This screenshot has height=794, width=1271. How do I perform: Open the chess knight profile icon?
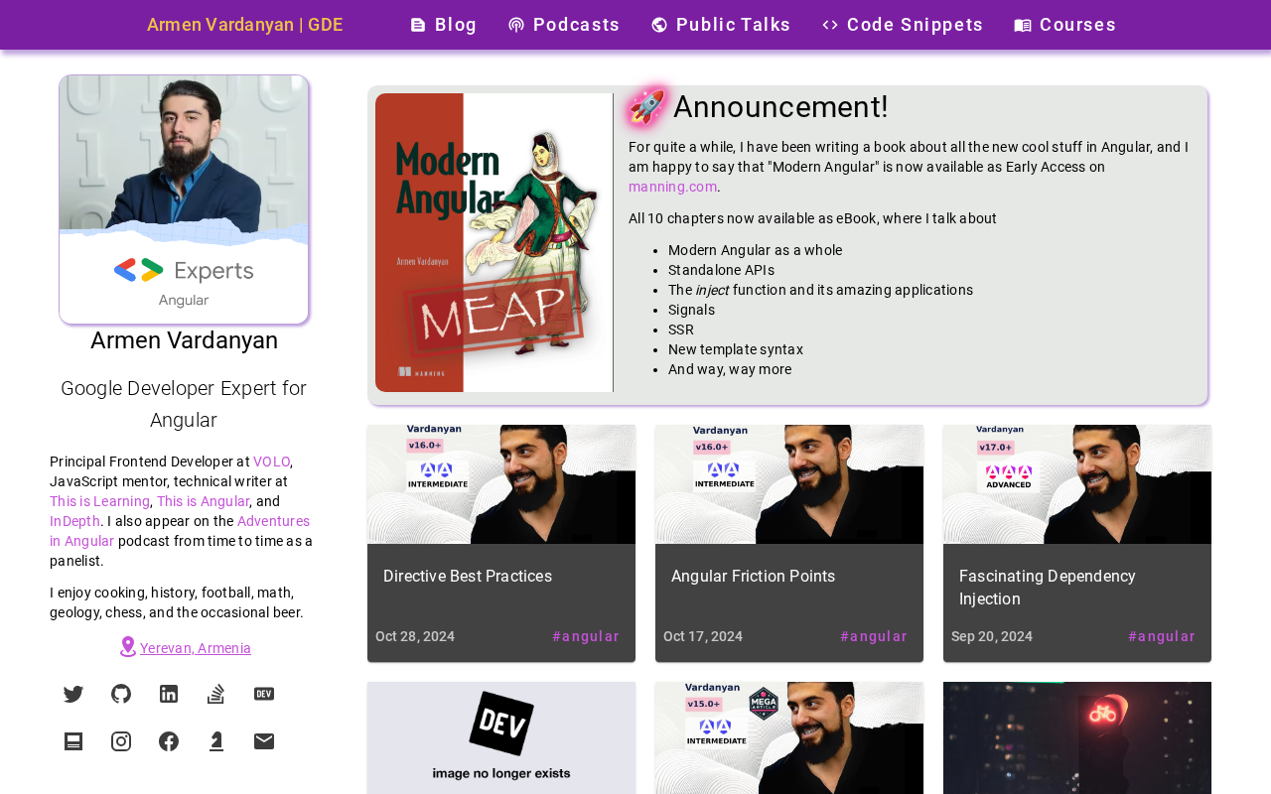[216, 741]
